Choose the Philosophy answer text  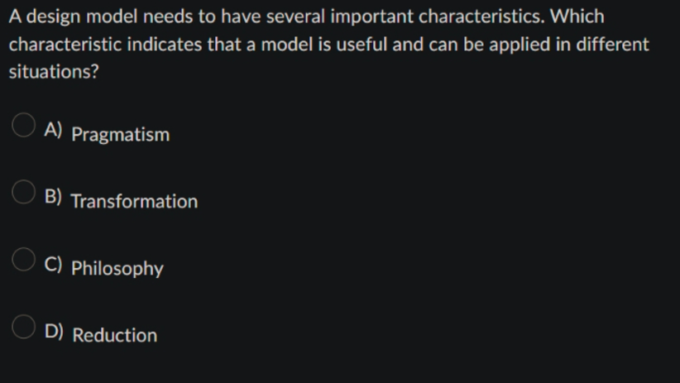click(x=117, y=269)
